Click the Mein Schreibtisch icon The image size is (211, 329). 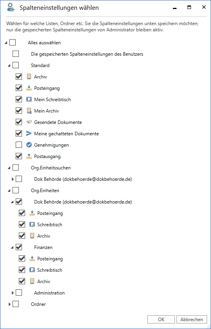(29, 100)
